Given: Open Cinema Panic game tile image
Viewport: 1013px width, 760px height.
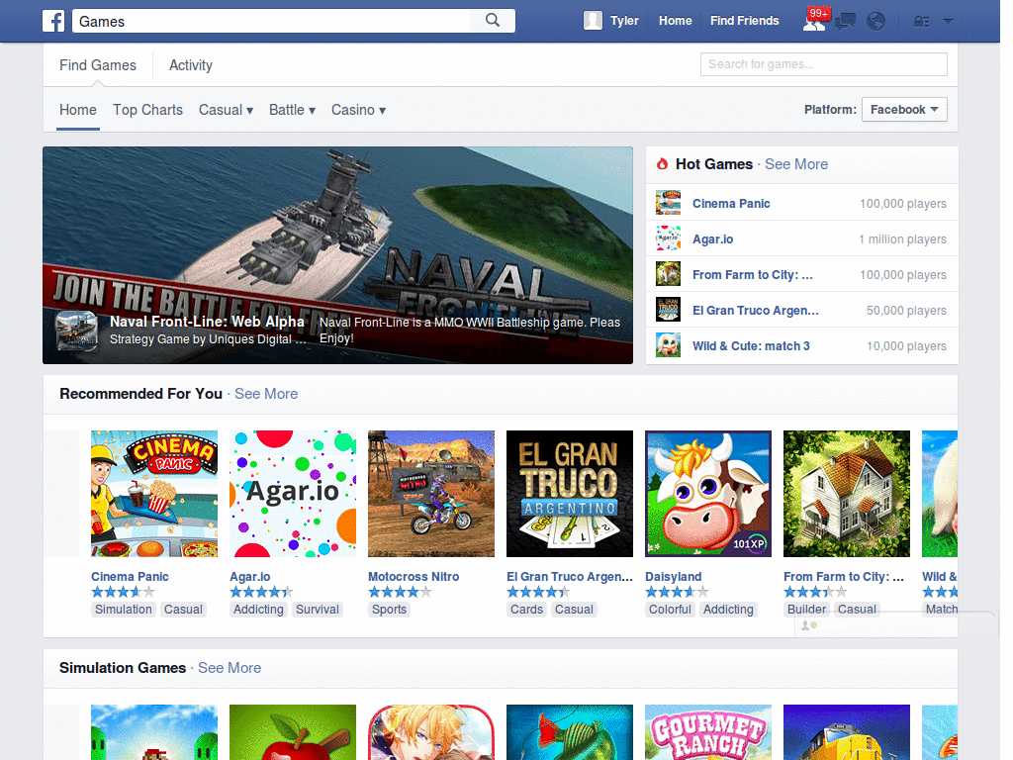Looking at the screenshot, I should click(x=154, y=494).
